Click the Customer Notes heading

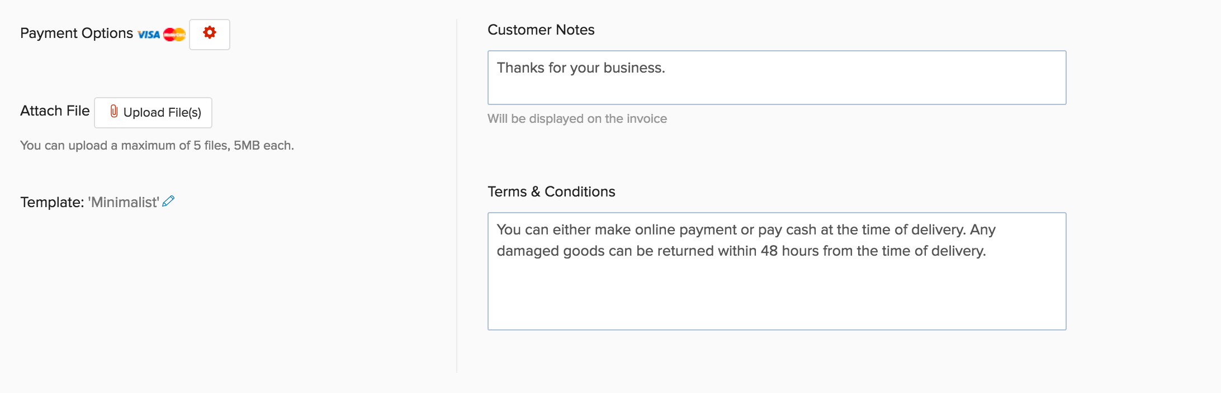tap(541, 30)
